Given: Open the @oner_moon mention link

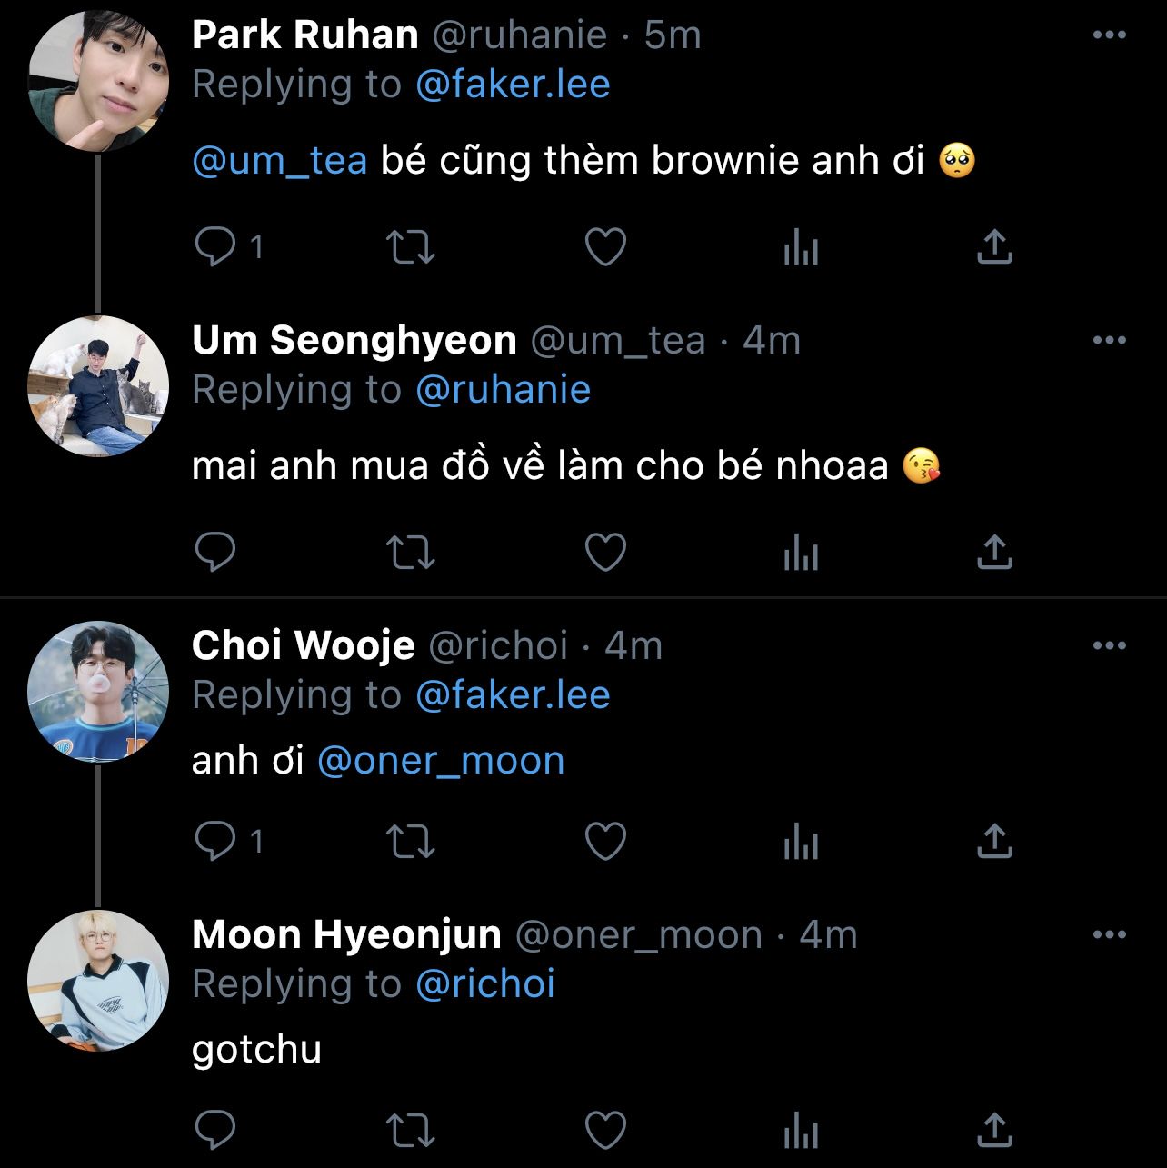Looking at the screenshot, I should point(441,761).
